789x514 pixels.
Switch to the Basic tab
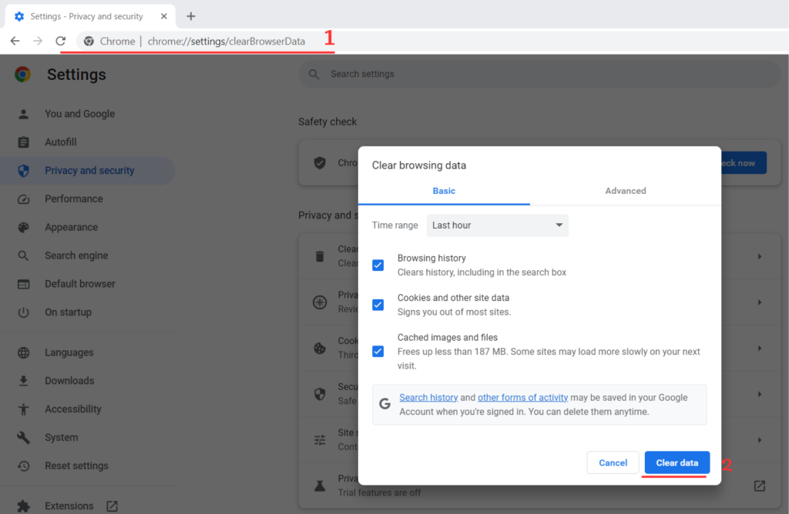(x=444, y=191)
